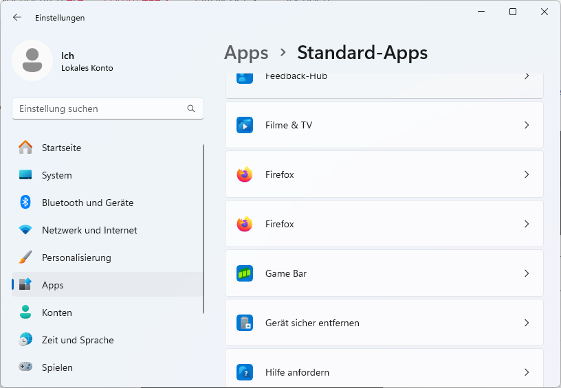
Task: Open the Startseite settings page
Action: 61,148
